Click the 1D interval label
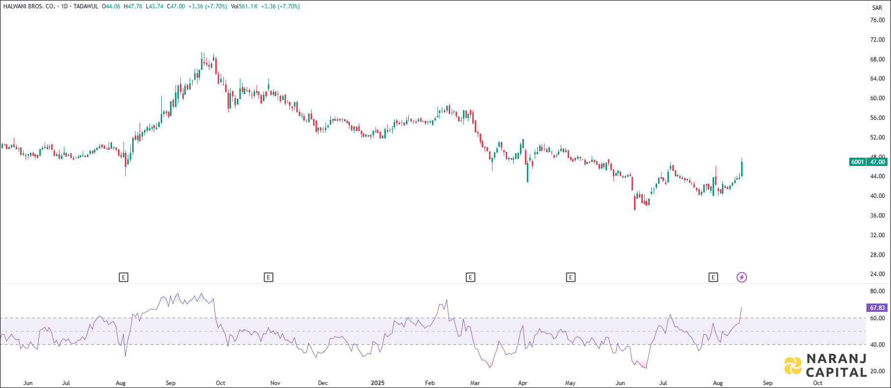The height and width of the screenshot is (388, 891). coord(64,6)
